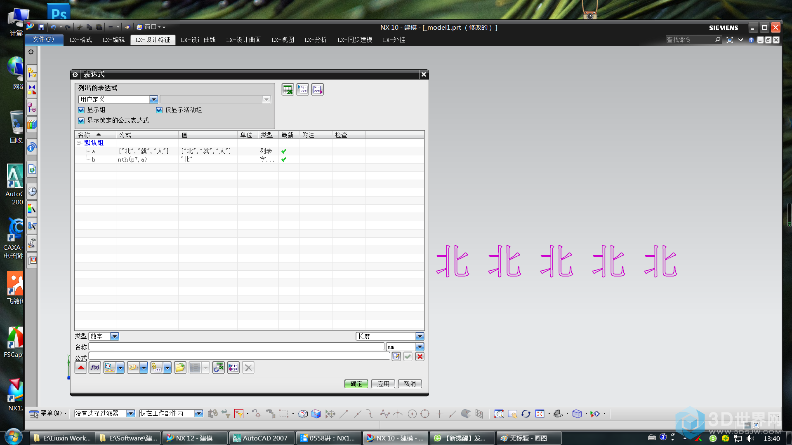792x445 pixels.
Task: Click the 名称 input field
Action: click(x=236, y=347)
